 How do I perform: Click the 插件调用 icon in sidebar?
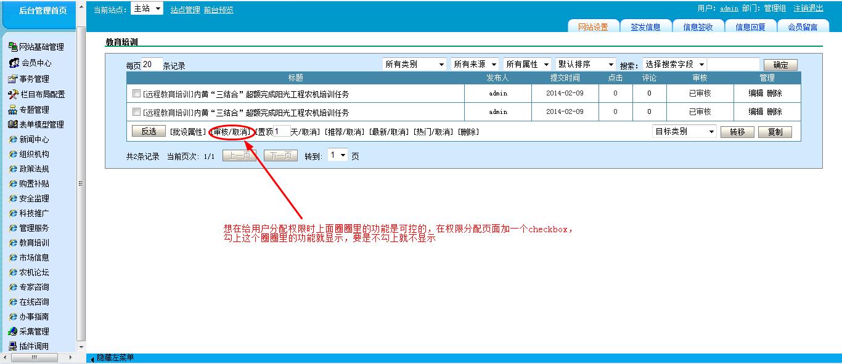point(13,346)
